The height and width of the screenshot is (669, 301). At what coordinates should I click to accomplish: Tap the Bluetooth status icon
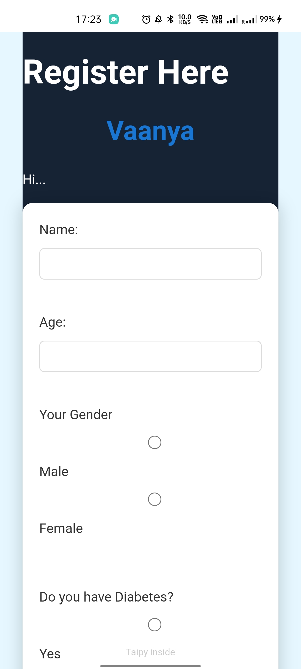[170, 19]
